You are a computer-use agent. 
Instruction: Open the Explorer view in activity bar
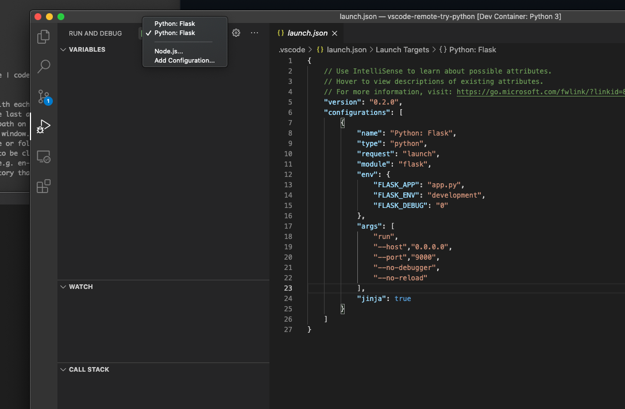tap(44, 37)
